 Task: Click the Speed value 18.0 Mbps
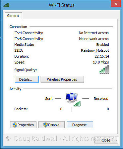101,62
